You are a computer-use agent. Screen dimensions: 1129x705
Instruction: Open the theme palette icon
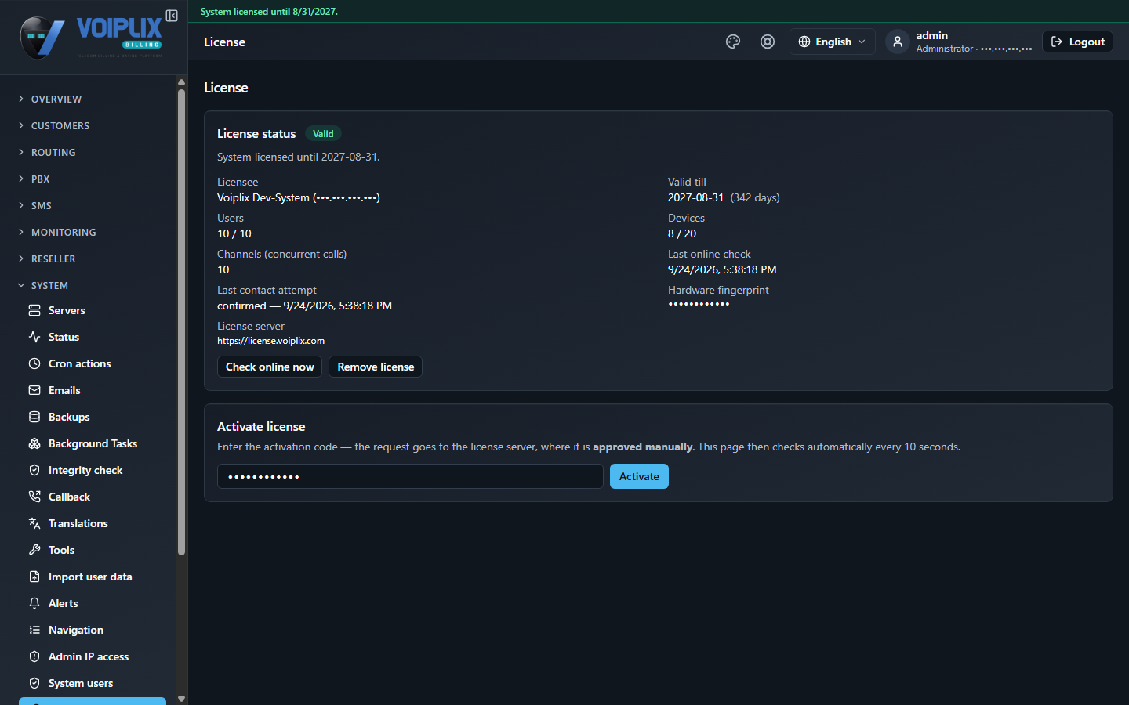pyautogui.click(x=733, y=42)
